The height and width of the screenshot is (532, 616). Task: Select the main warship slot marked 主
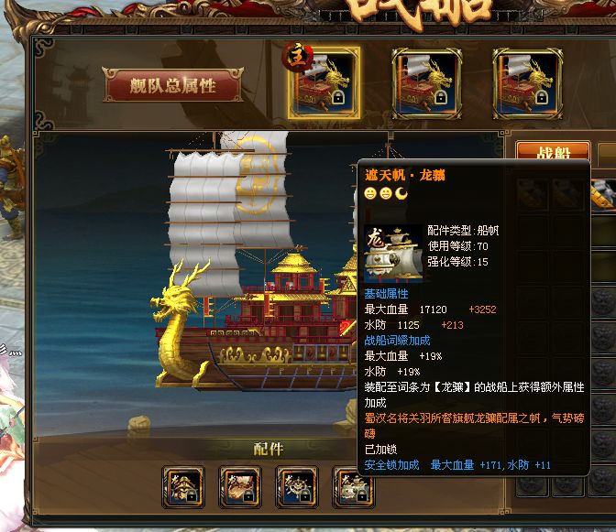point(324,83)
